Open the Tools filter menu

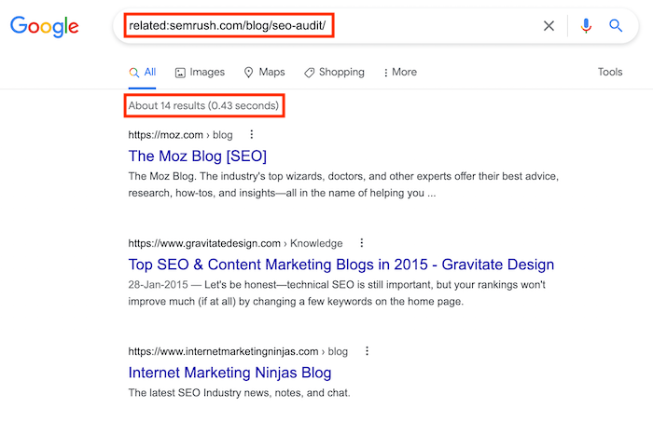[610, 72]
